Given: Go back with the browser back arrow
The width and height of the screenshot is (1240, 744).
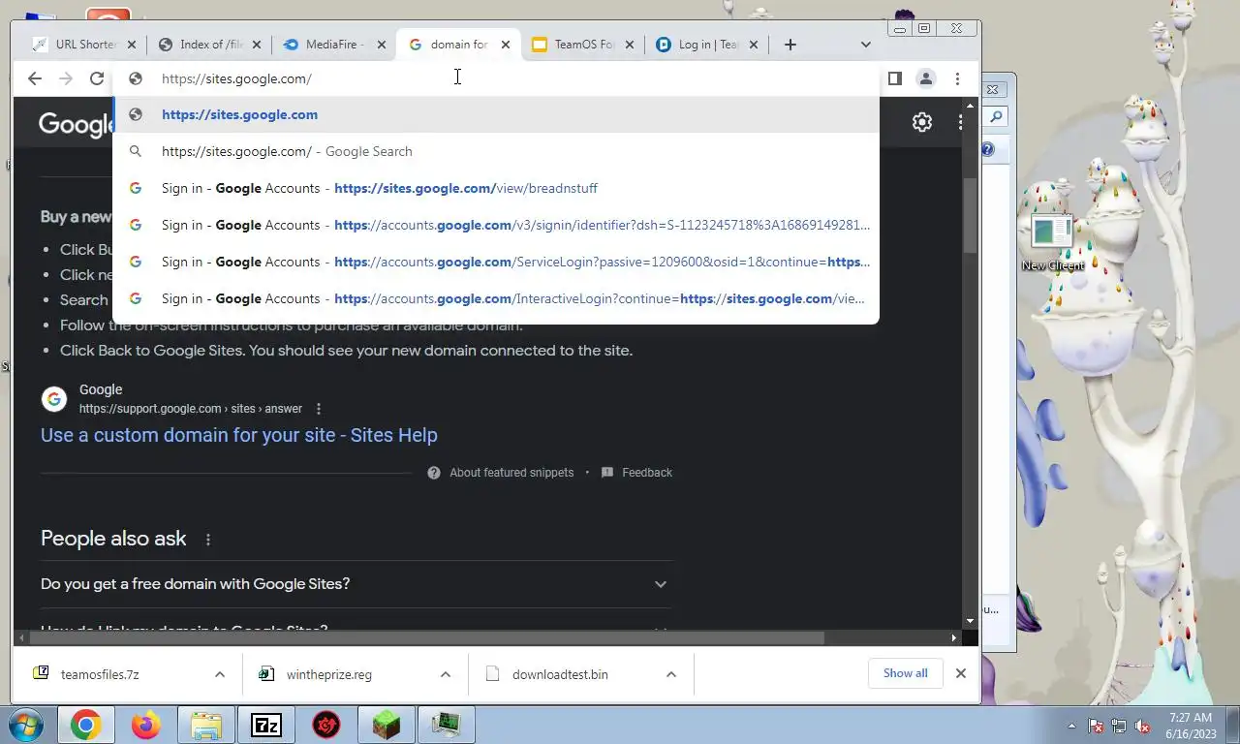Looking at the screenshot, I should pyautogui.click(x=35, y=78).
